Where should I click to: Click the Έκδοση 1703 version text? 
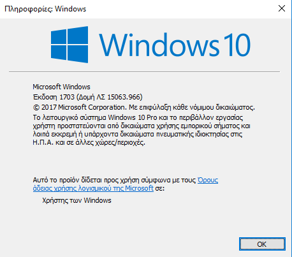tap(54, 97)
